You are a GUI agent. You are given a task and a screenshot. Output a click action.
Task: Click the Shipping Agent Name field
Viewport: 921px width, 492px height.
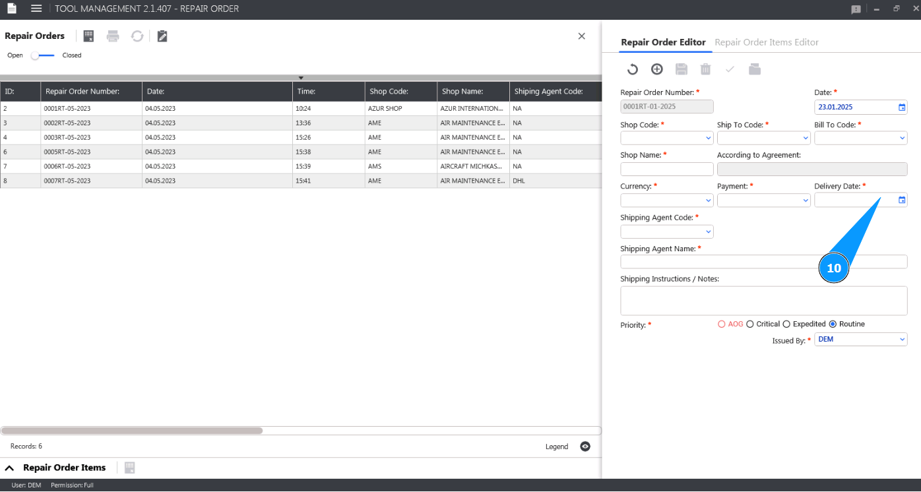point(764,262)
